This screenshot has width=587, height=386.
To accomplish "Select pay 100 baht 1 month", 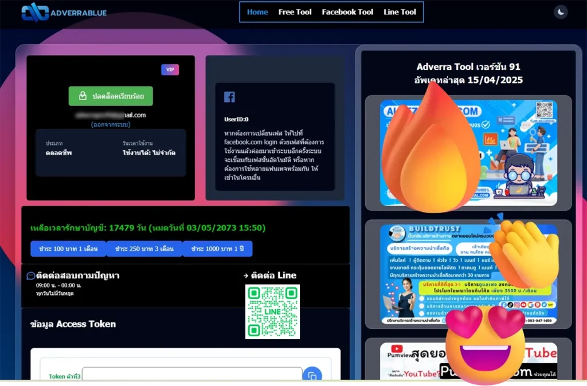I will 68,249.
